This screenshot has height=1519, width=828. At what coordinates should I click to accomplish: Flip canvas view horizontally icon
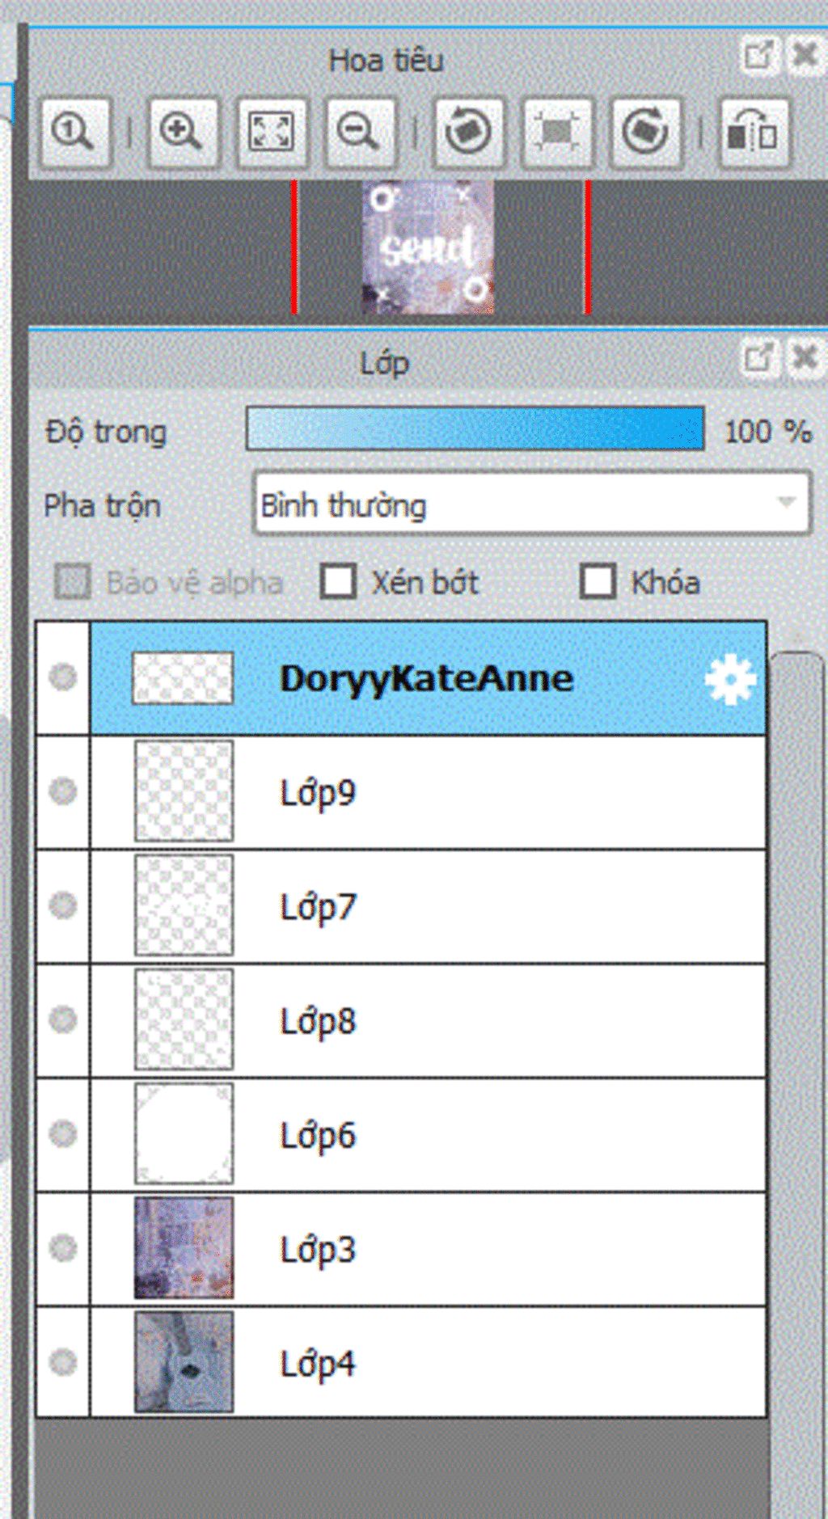click(754, 132)
